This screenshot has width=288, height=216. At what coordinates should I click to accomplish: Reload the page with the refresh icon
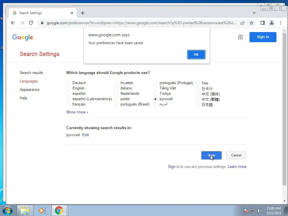click(x=31, y=23)
